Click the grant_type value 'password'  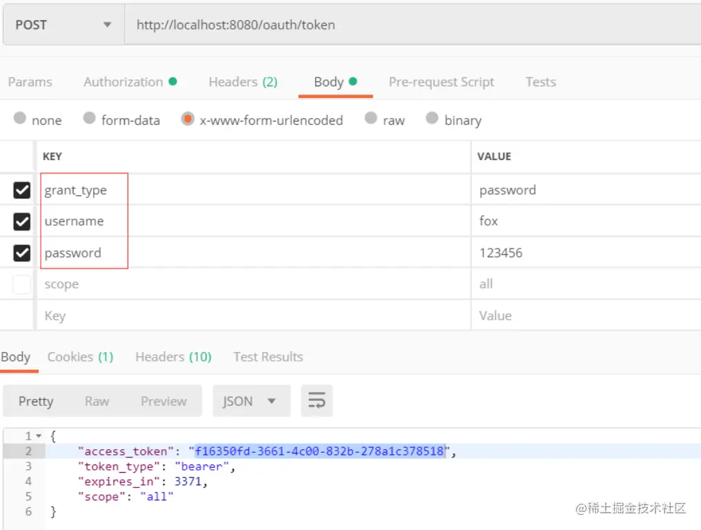586,190
